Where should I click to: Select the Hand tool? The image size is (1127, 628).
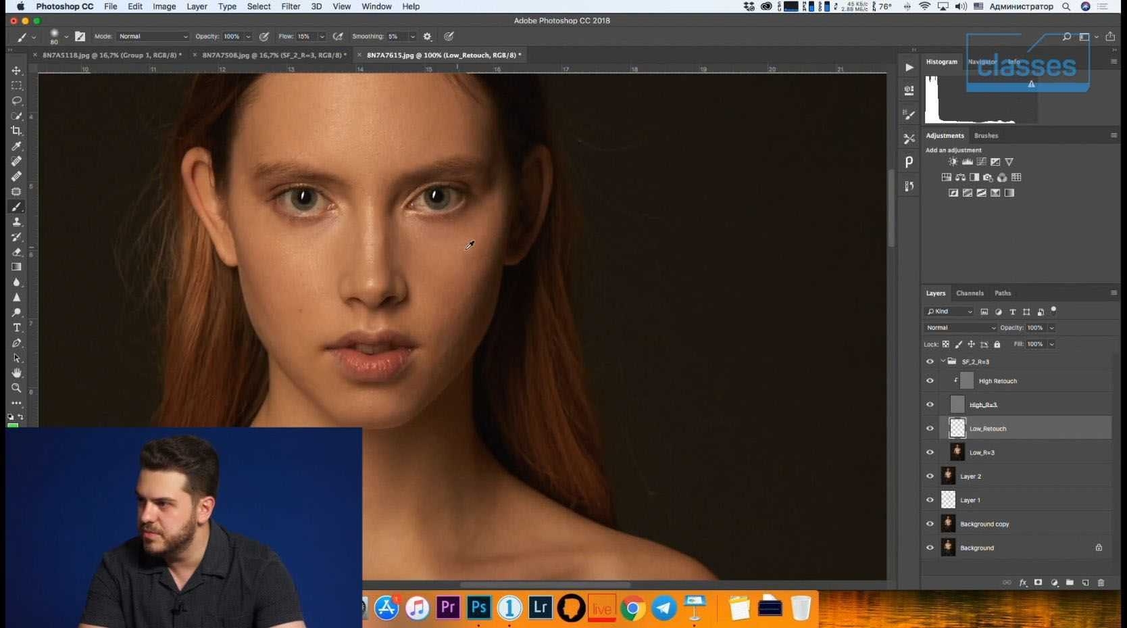pos(16,373)
